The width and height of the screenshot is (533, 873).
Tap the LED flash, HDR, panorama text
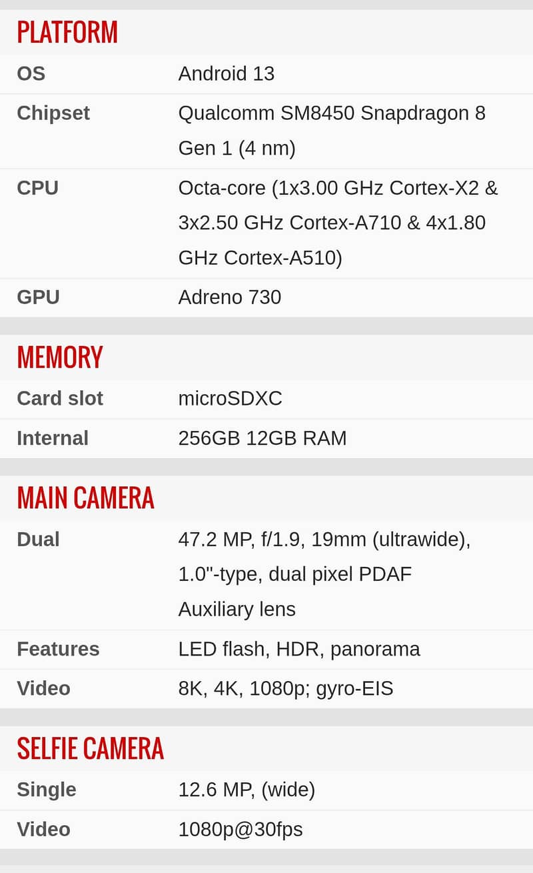click(299, 649)
